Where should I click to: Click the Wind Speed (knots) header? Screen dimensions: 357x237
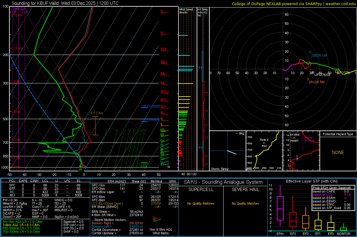click(x=186, y=11)
